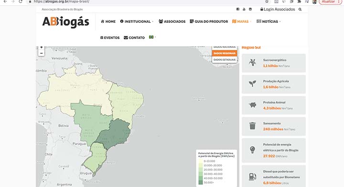Open the YouTube icon in the top bar
This screenshot has width=344, height=187.
point(244,9)
